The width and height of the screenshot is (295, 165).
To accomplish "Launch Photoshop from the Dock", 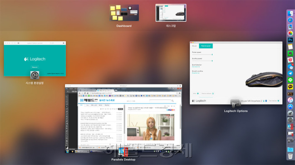I will [290, 40].
